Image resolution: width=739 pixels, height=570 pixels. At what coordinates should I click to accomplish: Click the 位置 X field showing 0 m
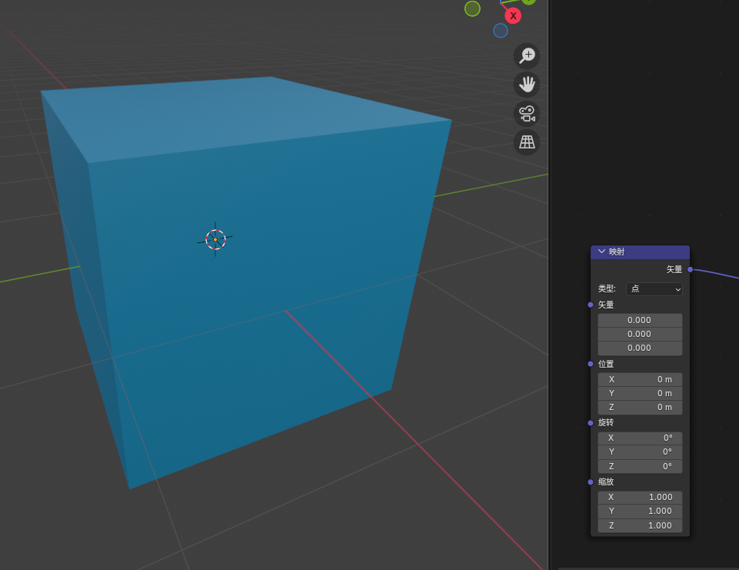point(640,379)
